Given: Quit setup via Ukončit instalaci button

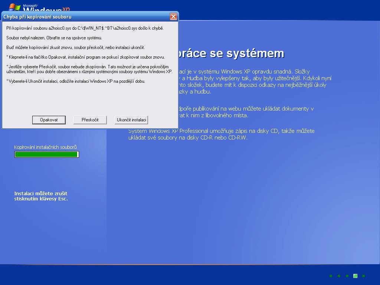Looking at the screenshot, I should pos(131,120).
